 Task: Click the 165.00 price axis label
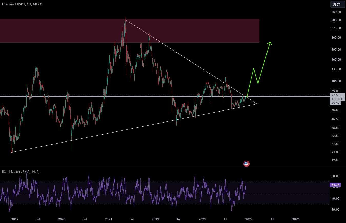(x=336, y=60)
